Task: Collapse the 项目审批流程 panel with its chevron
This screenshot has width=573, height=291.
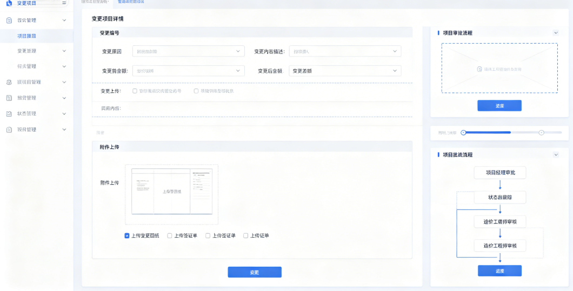Action: (x=556, y=33)
